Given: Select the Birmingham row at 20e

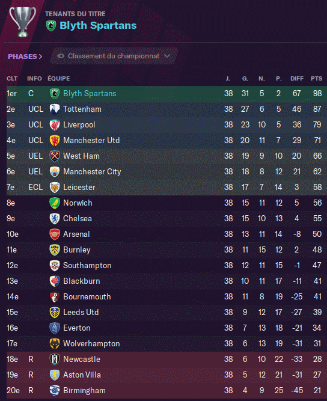Looking at the screenshot, I should [x=167, y=391].
